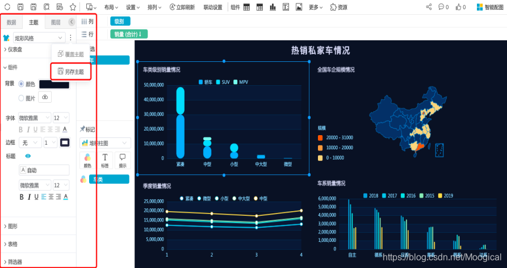Insert an image component icon
507x268 pixels.
pos(299,7)
